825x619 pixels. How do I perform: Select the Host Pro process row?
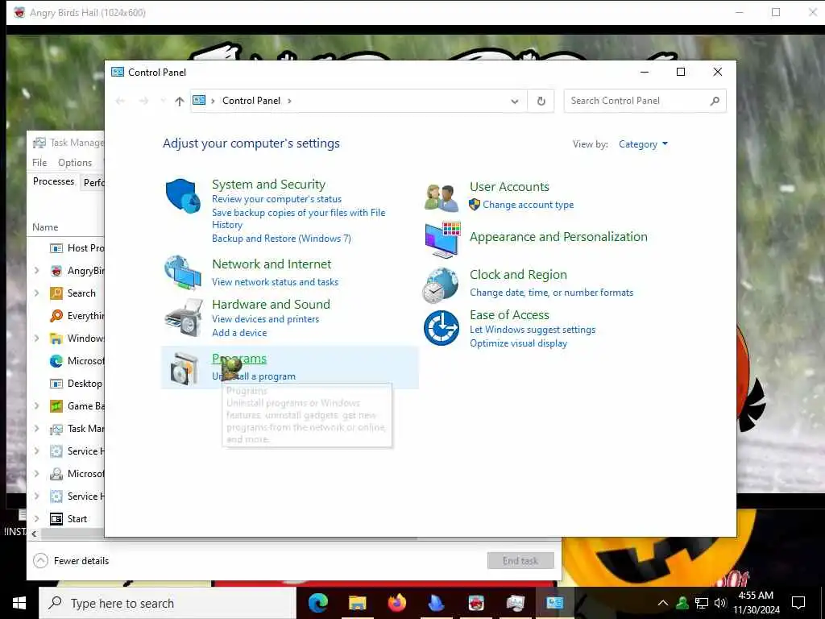click(x=66, y=248)
